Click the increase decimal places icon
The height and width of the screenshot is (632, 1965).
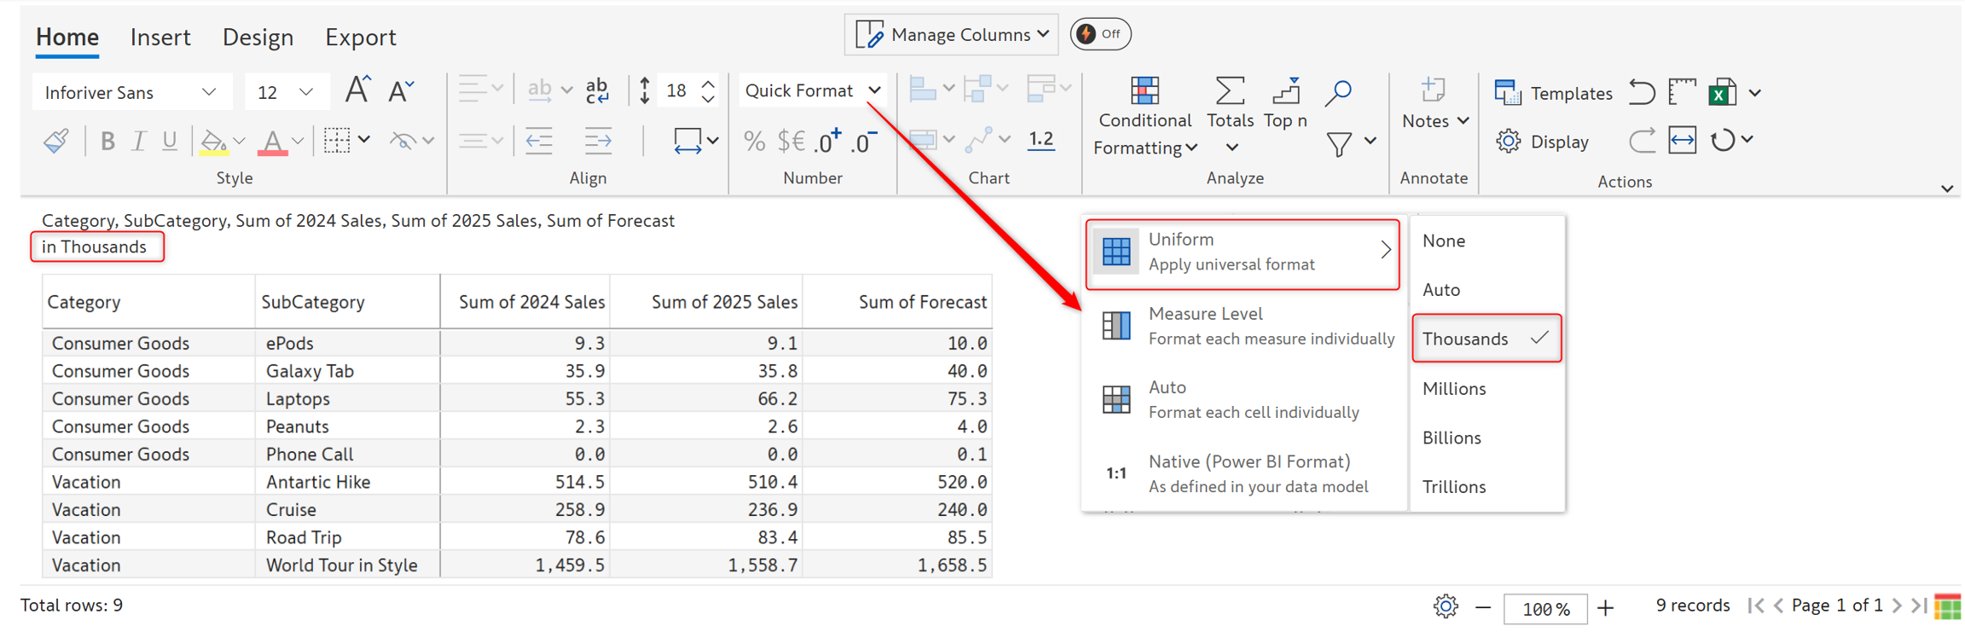[x=826, y=141]
